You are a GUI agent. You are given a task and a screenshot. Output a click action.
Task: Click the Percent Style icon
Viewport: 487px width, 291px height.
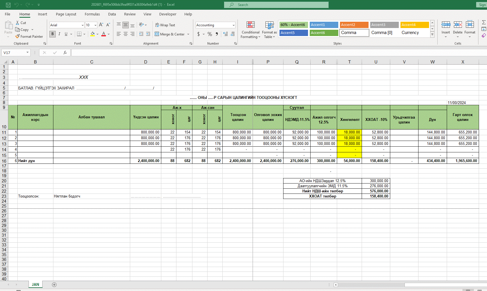210,34
